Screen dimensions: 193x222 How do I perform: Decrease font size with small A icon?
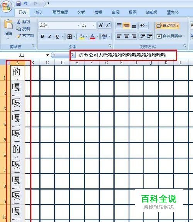[108, 25]
